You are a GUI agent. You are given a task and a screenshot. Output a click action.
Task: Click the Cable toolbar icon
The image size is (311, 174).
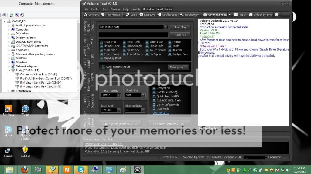coord(132,15)
